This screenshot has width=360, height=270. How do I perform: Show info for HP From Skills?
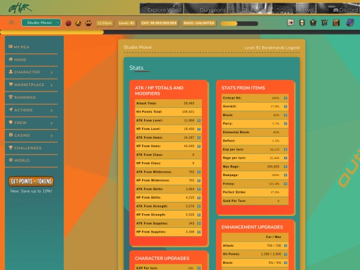(x=199, y=198)
